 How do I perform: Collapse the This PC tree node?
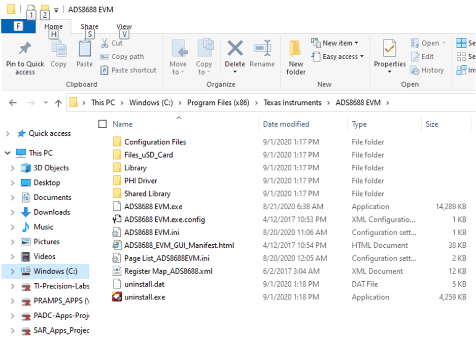(8, 153)
